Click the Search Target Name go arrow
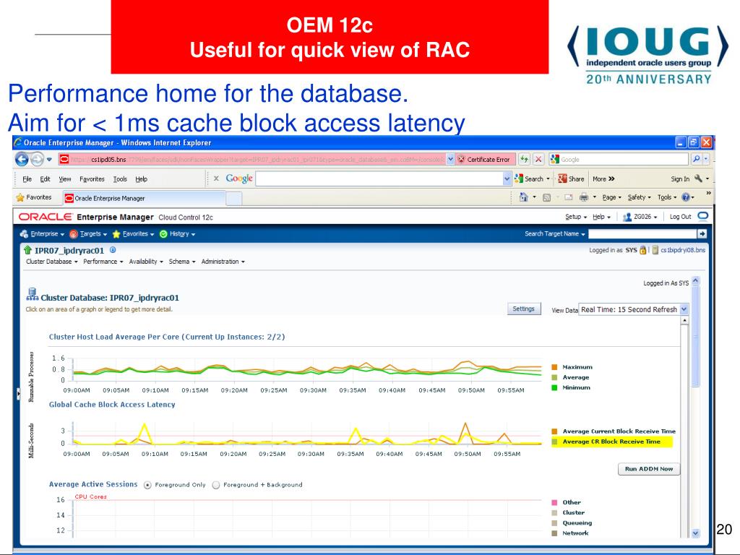 (702, 233)
